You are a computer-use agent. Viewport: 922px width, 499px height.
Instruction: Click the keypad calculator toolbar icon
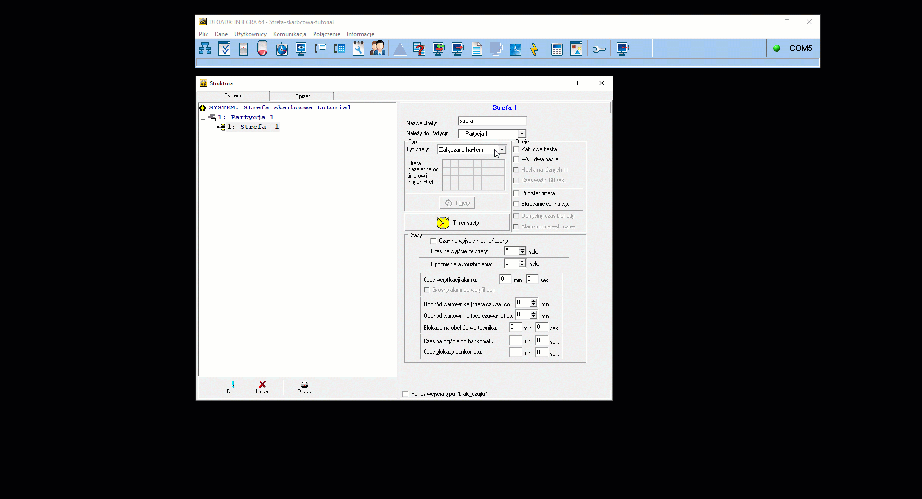(x=557, y=48)
